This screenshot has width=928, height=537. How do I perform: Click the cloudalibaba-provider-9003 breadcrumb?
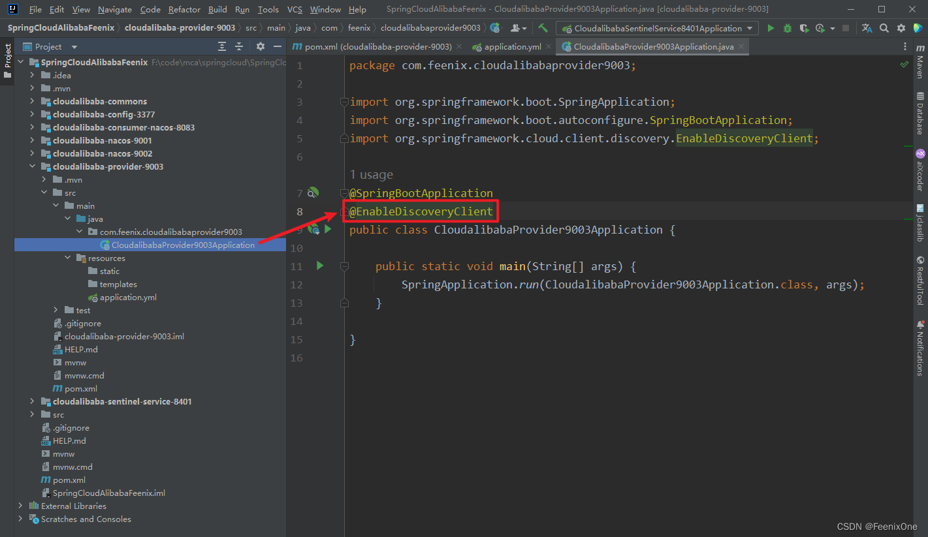pyautogui.click(x=180, y=28)
